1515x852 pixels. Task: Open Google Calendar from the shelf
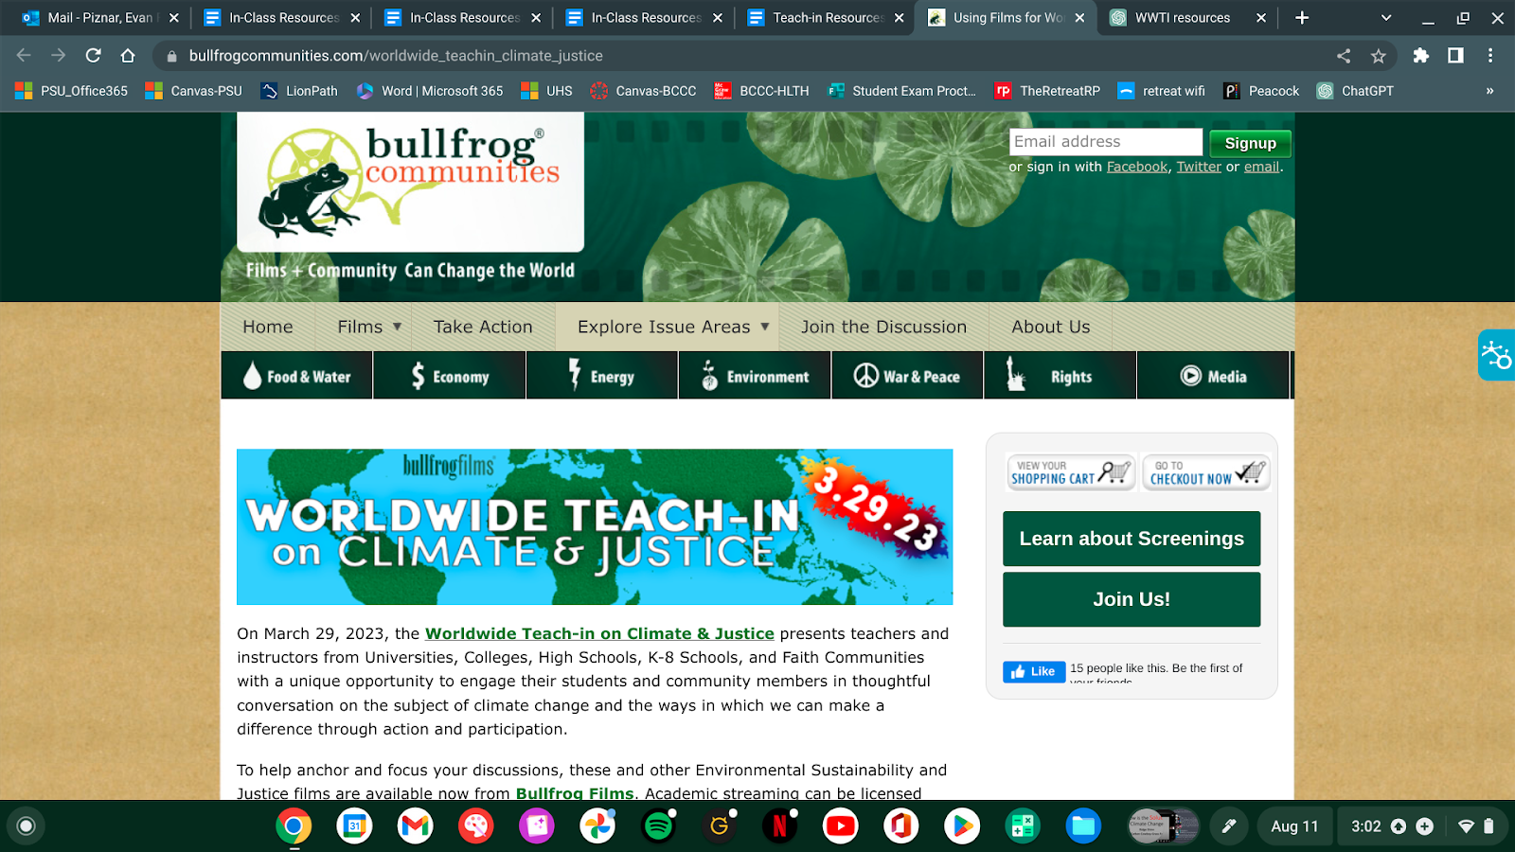(354, 826)
